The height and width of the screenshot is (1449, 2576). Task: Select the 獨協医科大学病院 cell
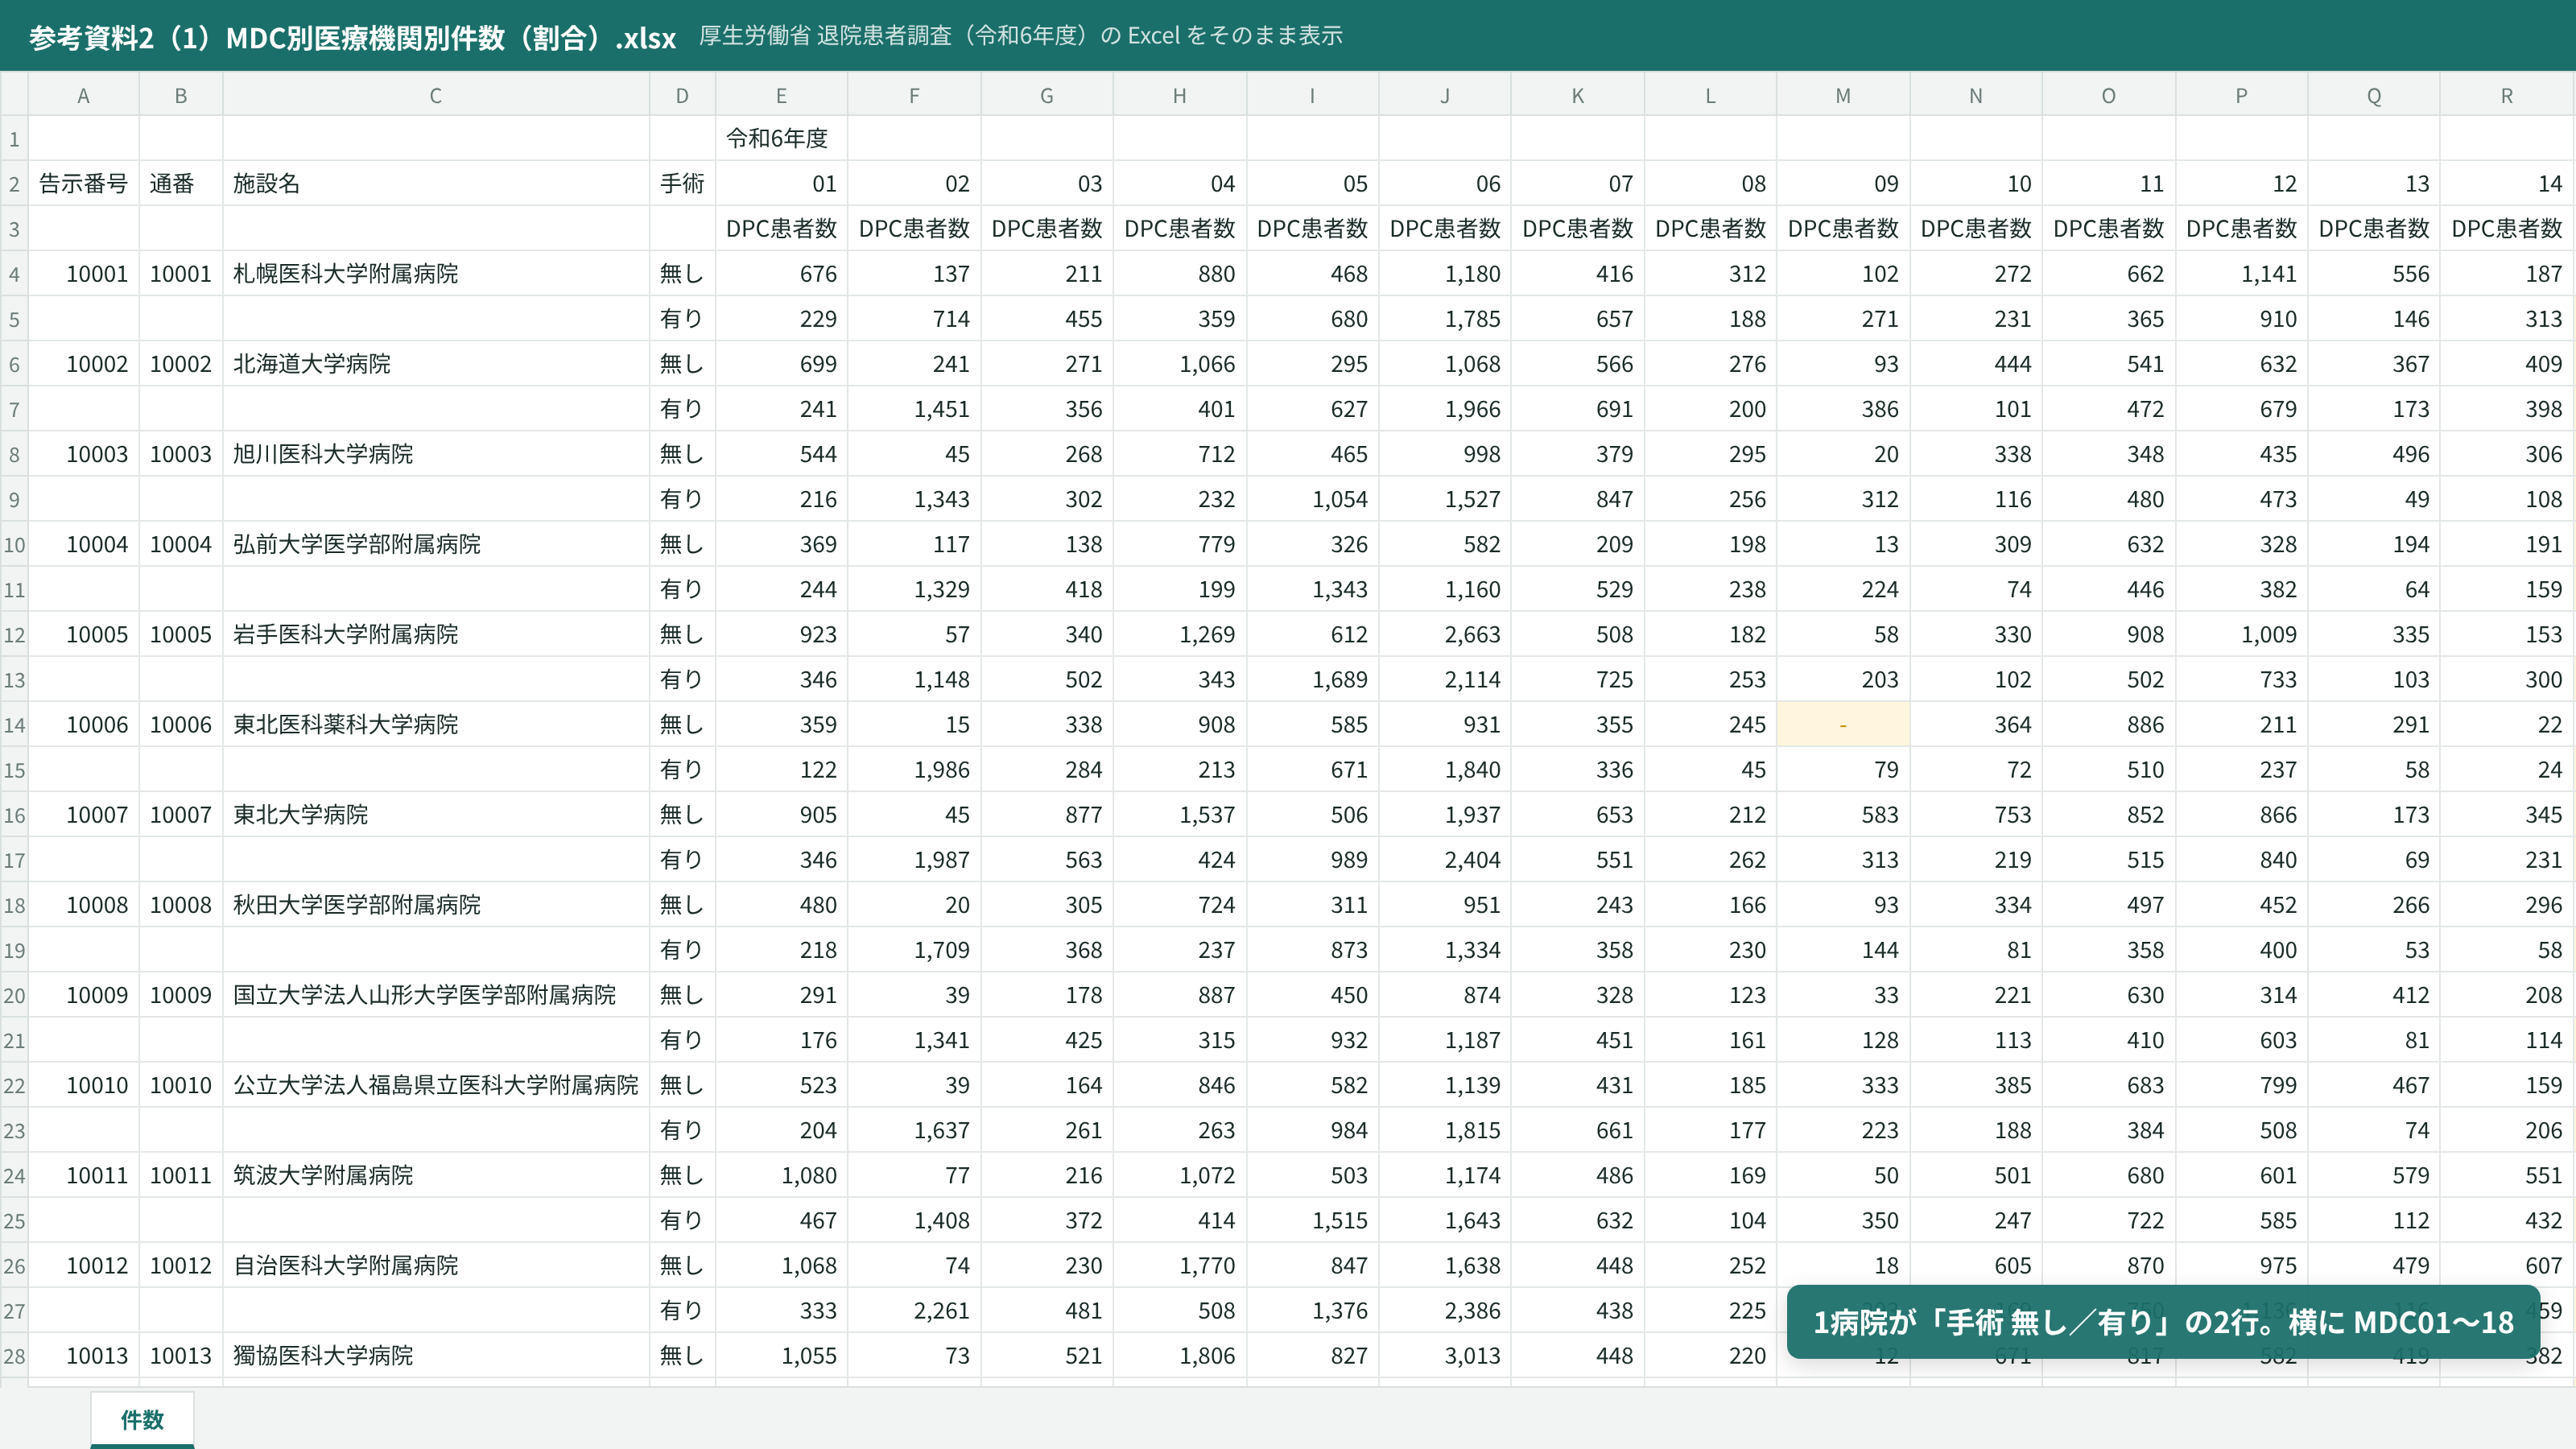coord(435,1355)
